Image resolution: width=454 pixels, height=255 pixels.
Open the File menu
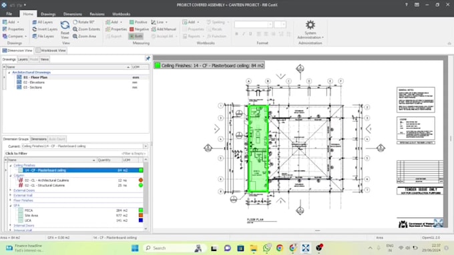pos(9,14)
